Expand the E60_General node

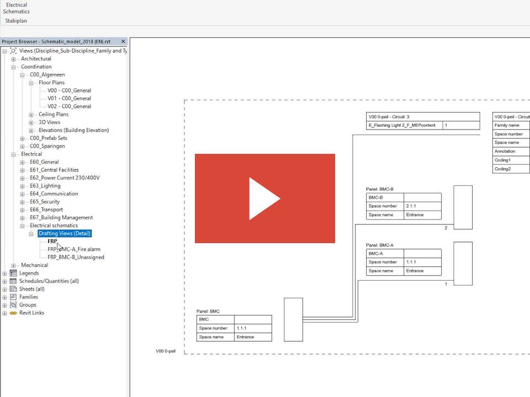point(22,162)
